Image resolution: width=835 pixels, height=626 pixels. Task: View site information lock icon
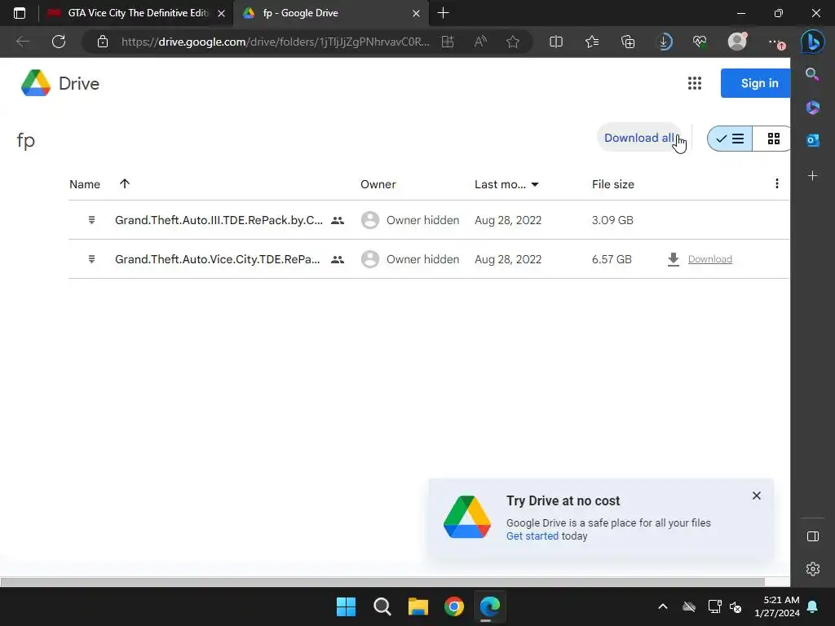click(x=103, y=42)
